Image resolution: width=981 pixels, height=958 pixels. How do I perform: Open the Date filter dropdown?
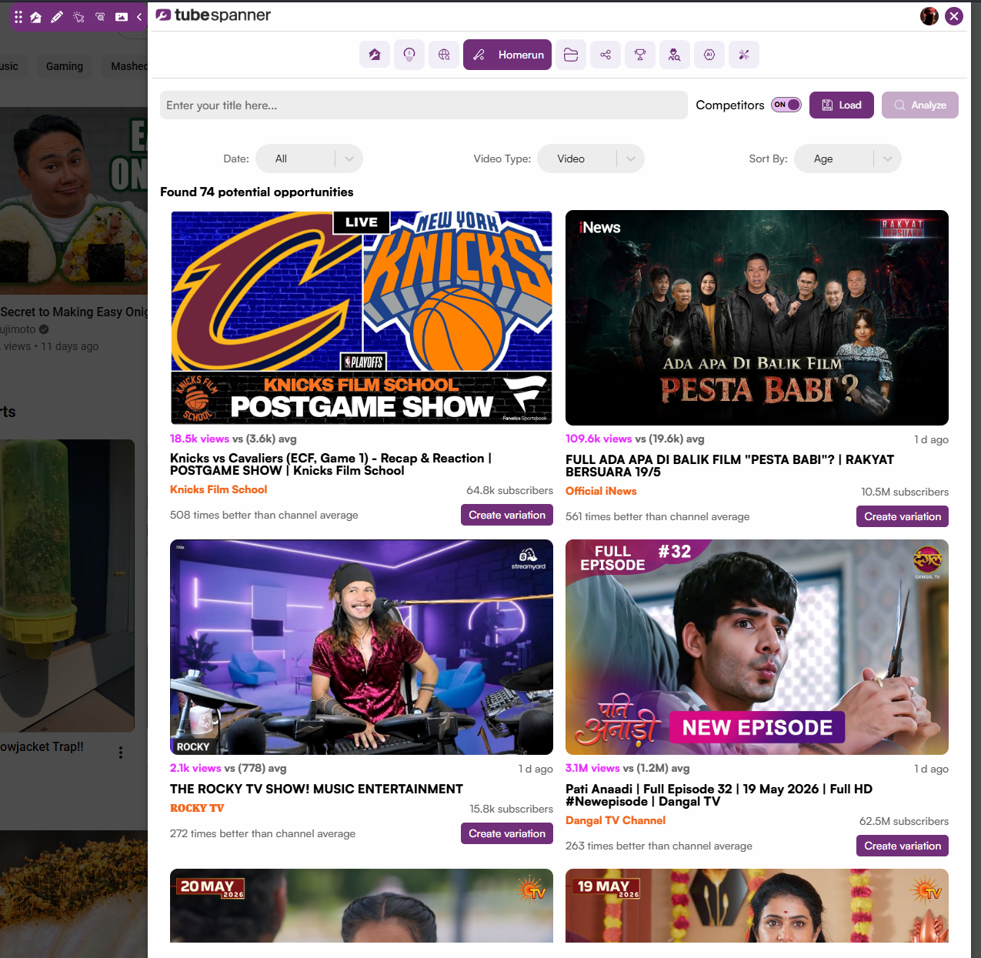coord(309,159)
